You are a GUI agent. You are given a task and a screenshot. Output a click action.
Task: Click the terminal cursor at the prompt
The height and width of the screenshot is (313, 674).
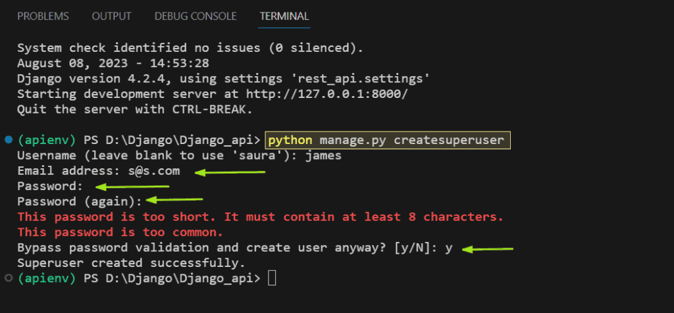click(x=272, y=278)
